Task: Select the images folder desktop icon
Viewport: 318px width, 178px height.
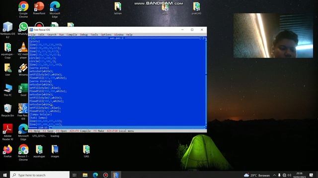Action: click(55, 151)
